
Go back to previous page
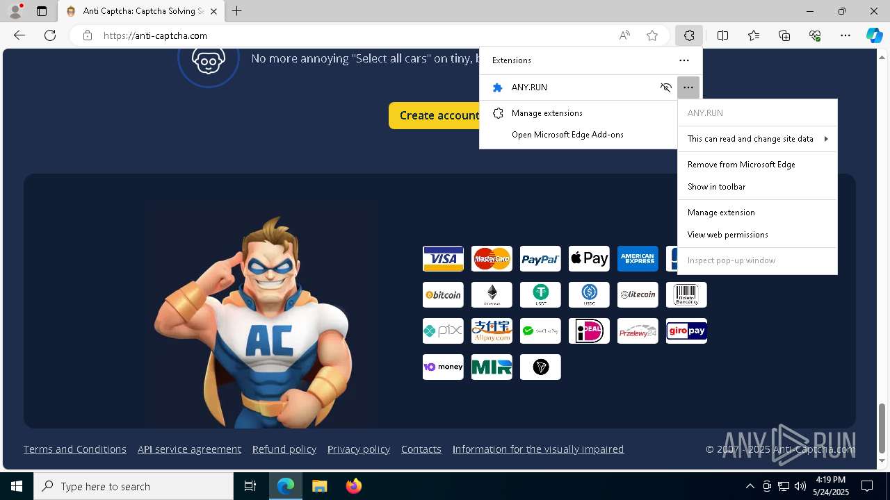tap(19, 35)
